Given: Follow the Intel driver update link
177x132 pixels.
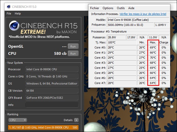Looking at the screenshot, I should (143, 14).
